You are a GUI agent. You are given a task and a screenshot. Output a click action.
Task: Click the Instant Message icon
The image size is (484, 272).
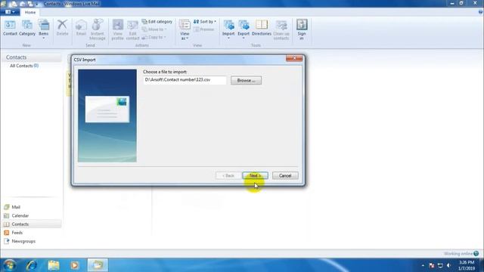98,29
